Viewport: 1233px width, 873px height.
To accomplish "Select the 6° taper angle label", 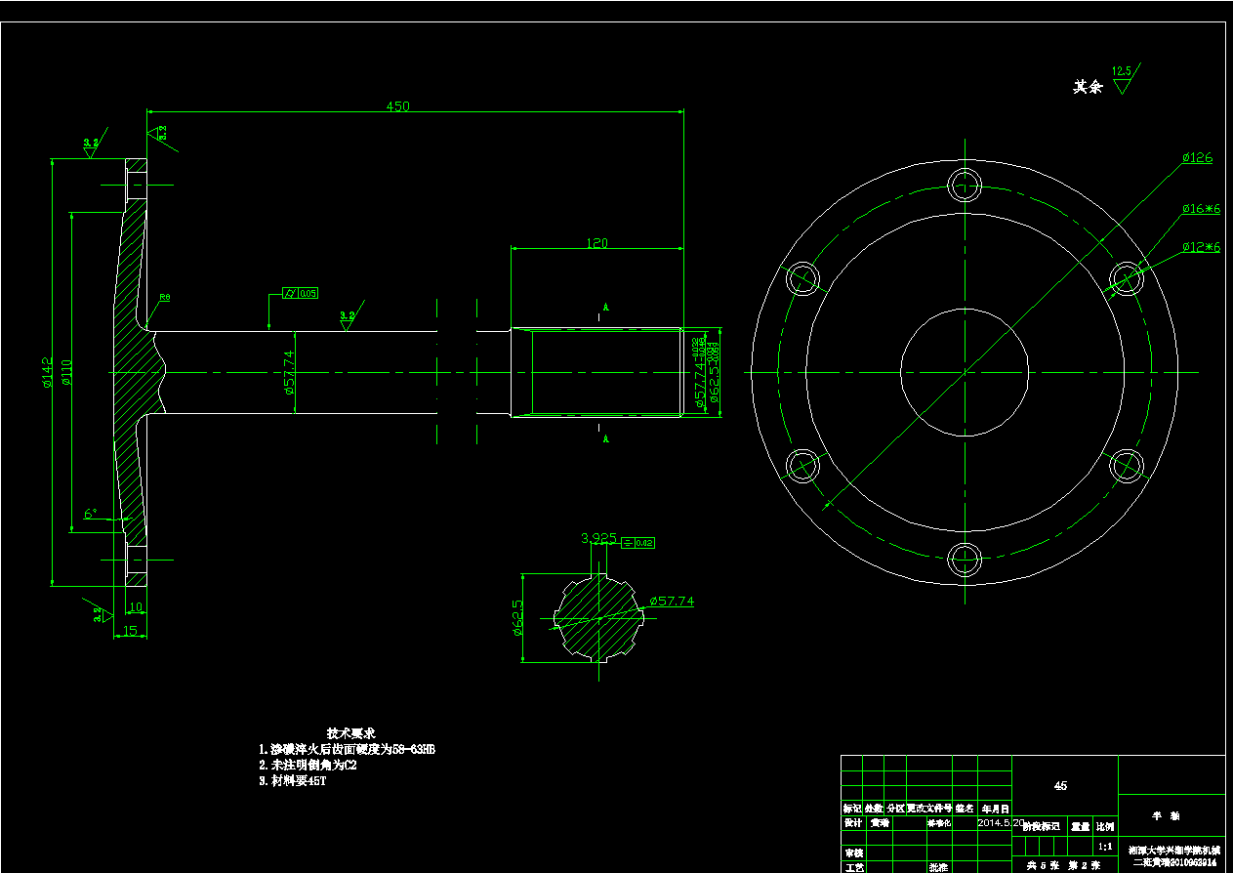I will click(x=91, y=513).
